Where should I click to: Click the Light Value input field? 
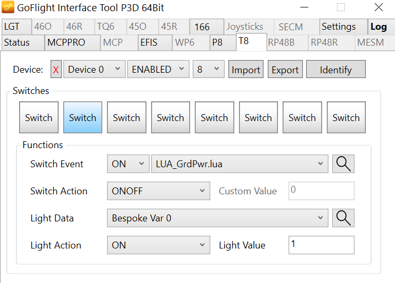tap(321, 245)
